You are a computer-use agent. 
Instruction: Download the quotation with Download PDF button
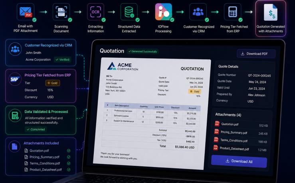tap(256, 54)
